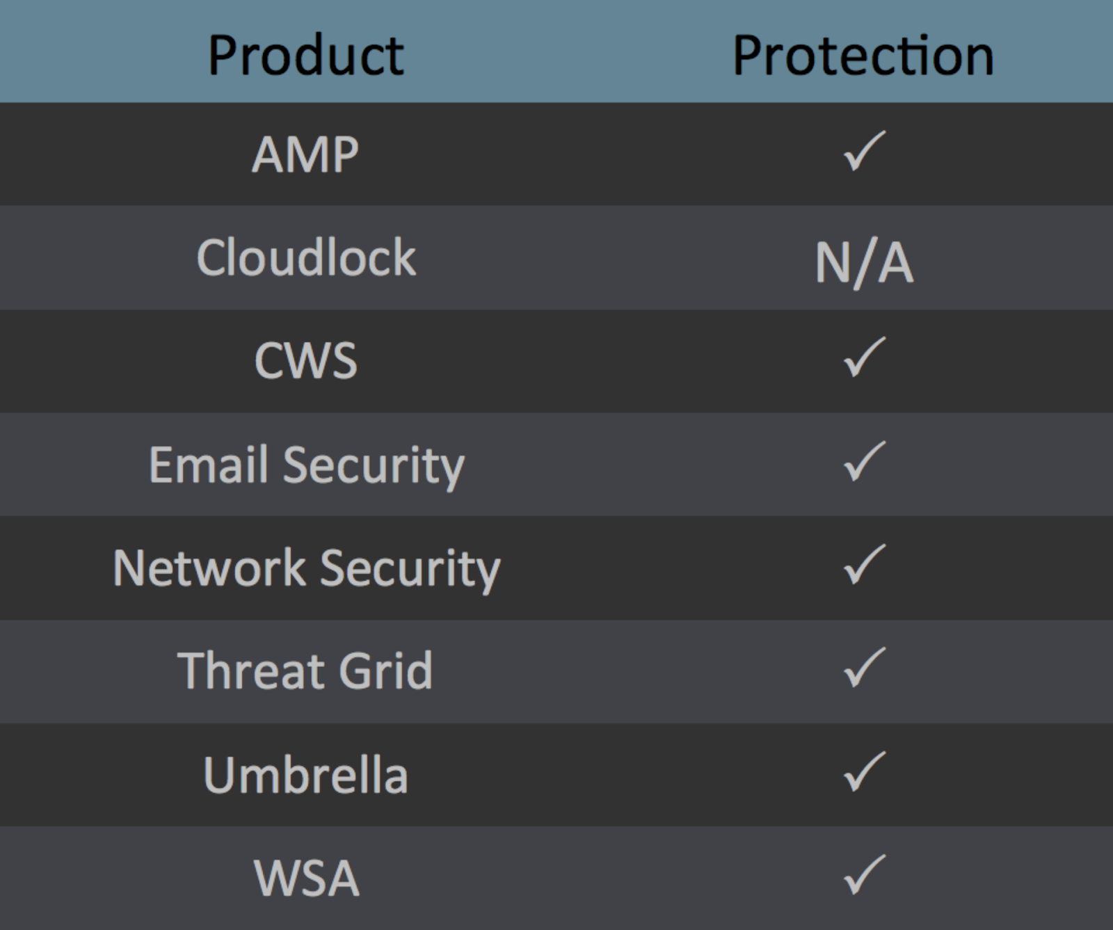Click the Email Security protection checkmark
The image size is (1113, 930).
coord(864,461)
